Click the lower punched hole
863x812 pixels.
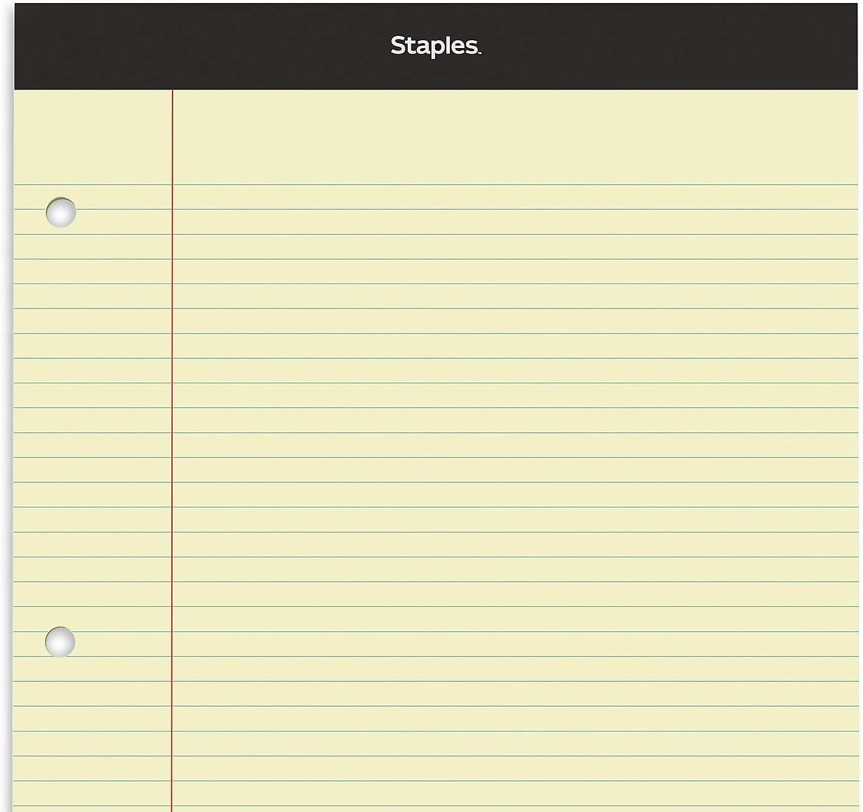coord(60,642)
